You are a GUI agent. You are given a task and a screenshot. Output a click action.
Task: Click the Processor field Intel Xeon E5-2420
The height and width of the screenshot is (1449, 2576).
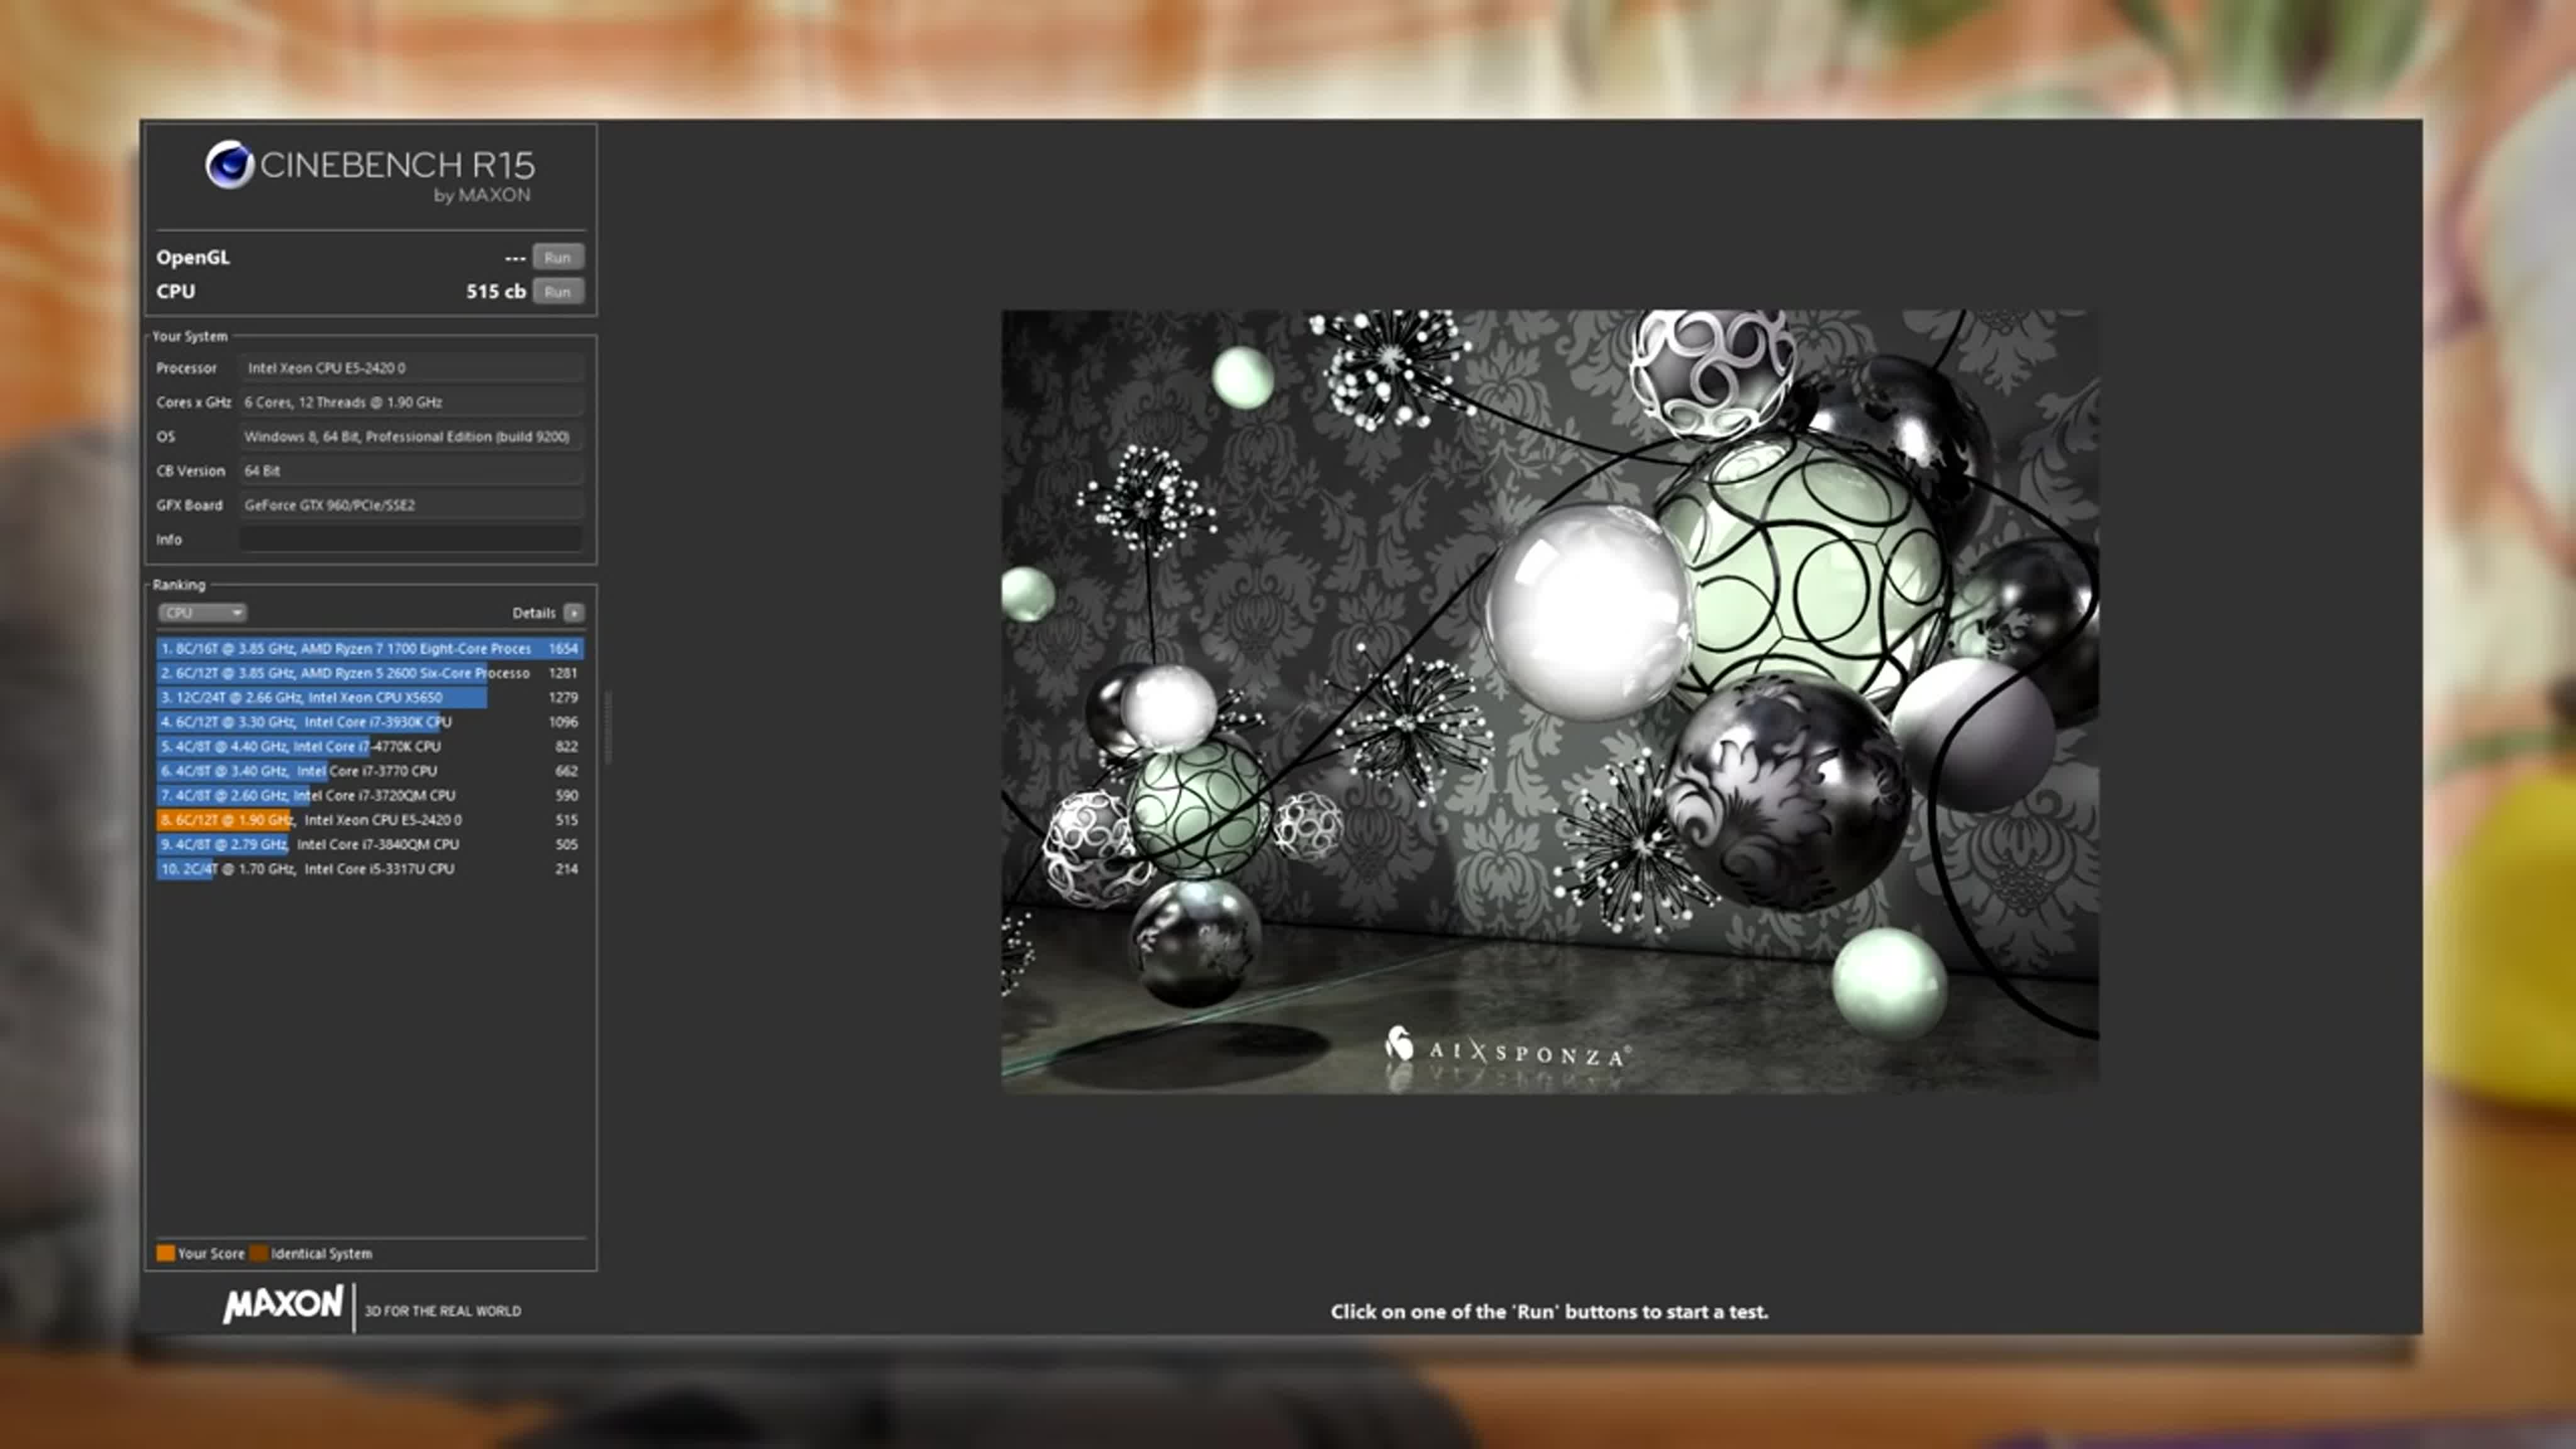tap(411, 368)
